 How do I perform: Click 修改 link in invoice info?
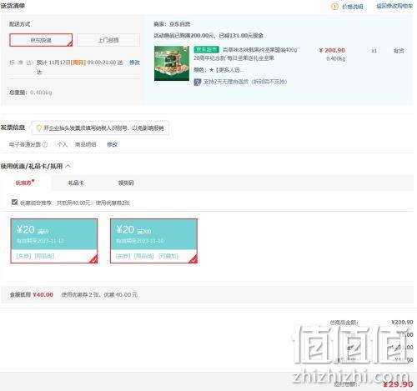tap(112, 144)
